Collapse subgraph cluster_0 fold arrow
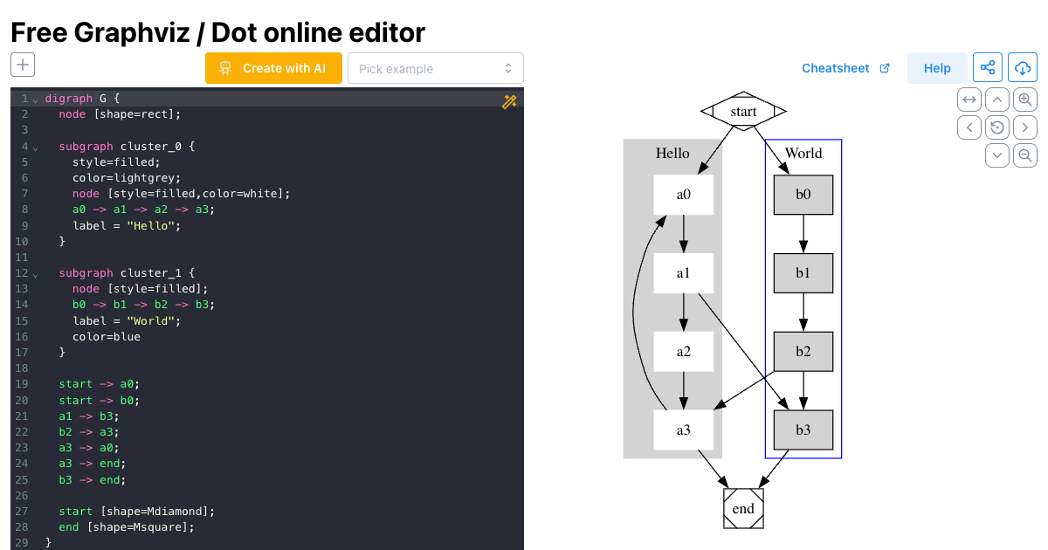 click(35, 147)
